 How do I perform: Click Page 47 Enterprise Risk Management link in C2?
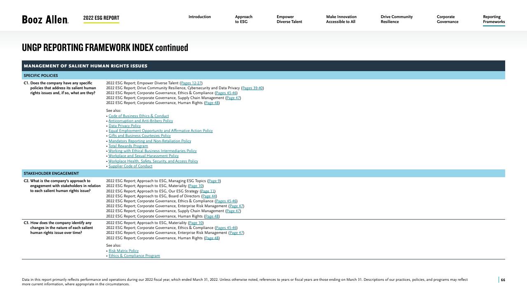click(x=236, y=206)
